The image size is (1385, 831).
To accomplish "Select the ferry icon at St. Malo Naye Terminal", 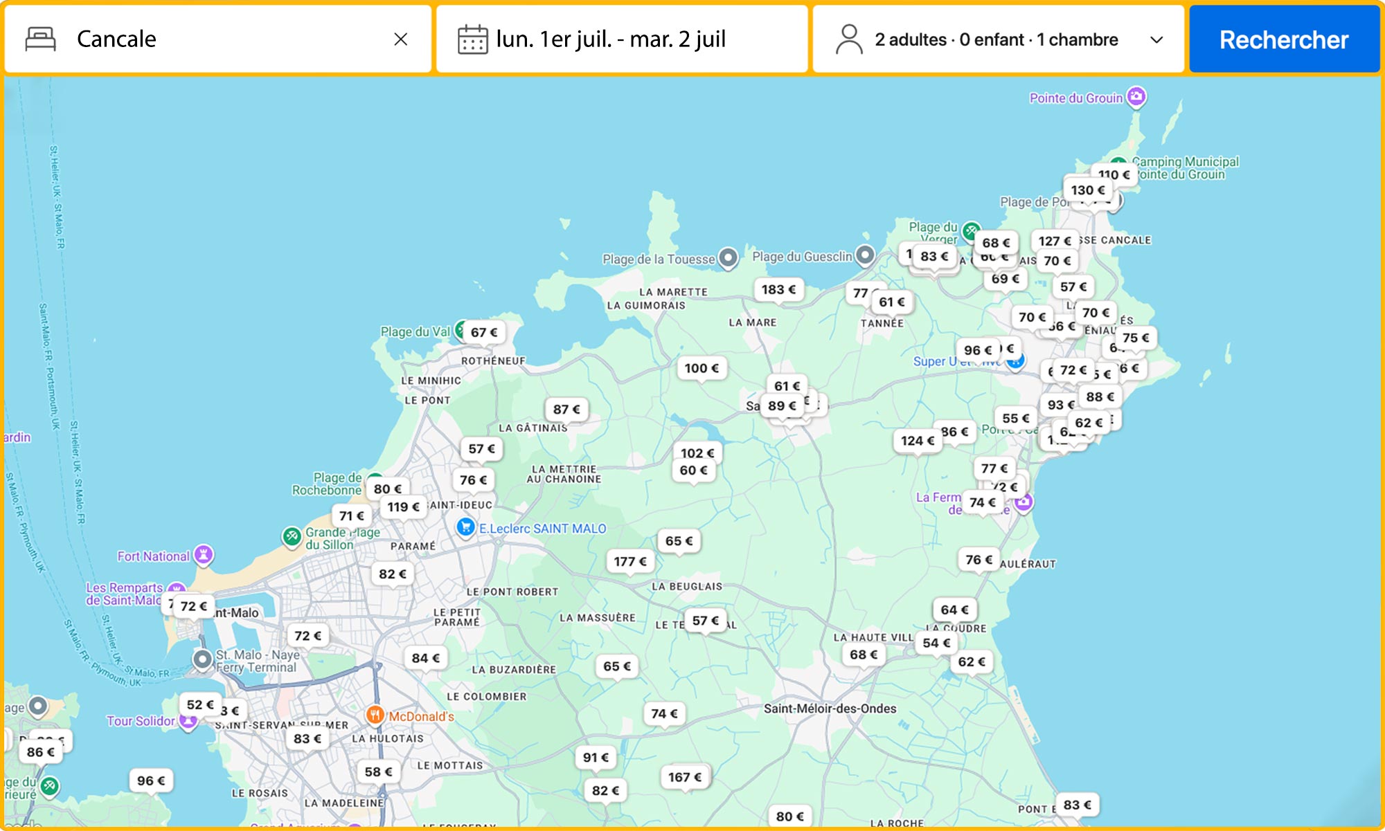I will (x=202, y=659).
